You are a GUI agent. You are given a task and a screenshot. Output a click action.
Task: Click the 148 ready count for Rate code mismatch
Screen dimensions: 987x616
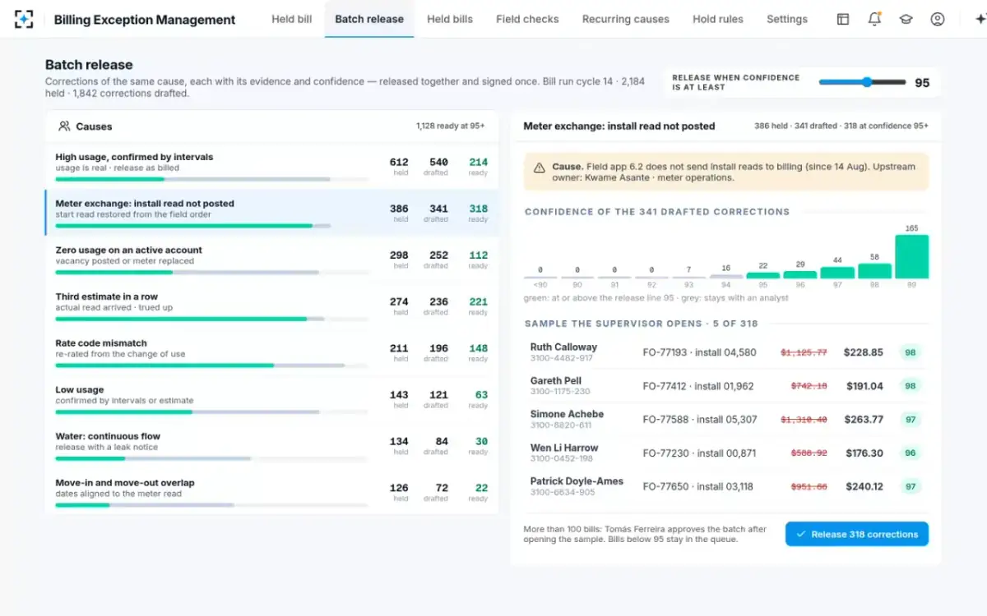point(478,348)
